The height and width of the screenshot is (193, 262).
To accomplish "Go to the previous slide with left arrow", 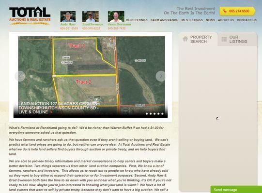I will tap(20, 76).
